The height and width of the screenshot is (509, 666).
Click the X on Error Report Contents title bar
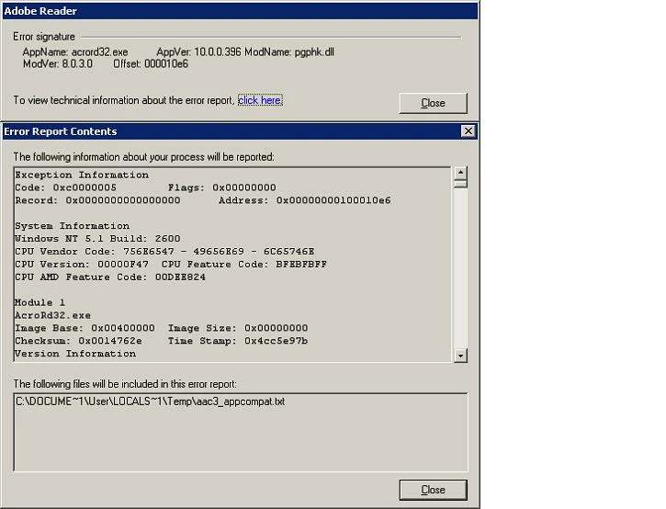pyautogui.click(x=468, y=130)
